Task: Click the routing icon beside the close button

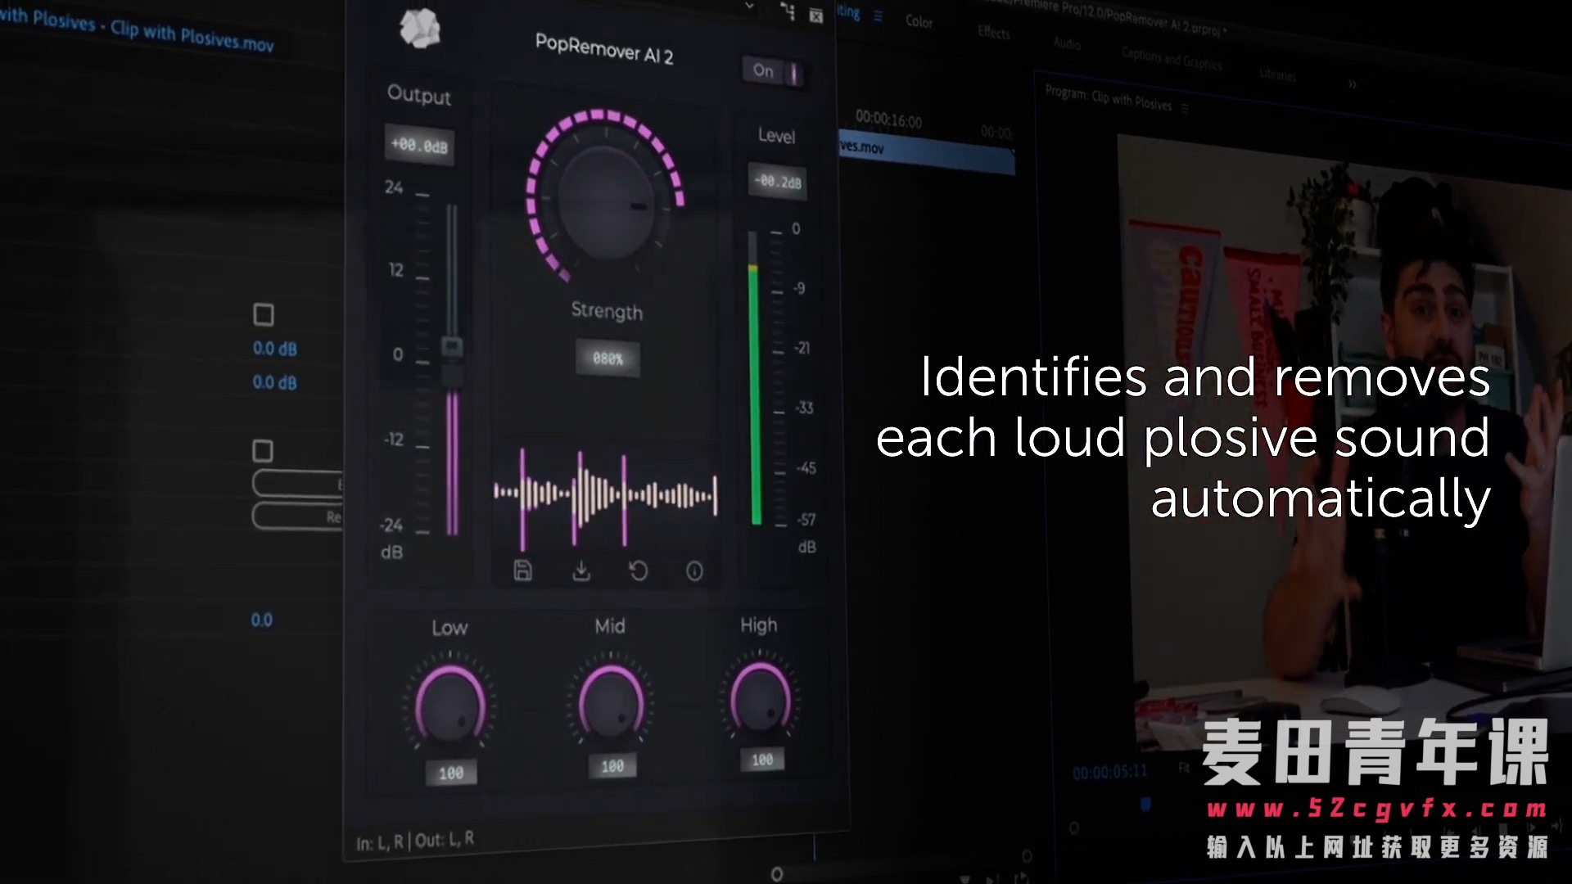Action: pyautogui.click(x=788, y=11)
